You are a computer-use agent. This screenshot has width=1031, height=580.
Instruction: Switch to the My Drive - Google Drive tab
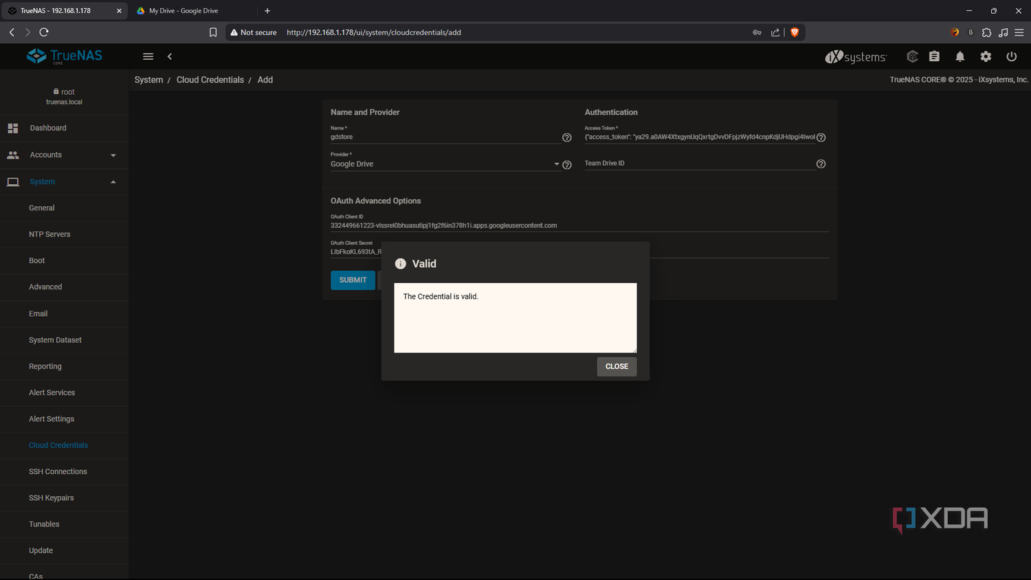[184, 11]
